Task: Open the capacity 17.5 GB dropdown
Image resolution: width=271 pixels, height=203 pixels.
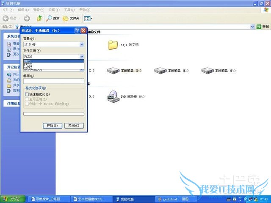Action: click(82, 44)
